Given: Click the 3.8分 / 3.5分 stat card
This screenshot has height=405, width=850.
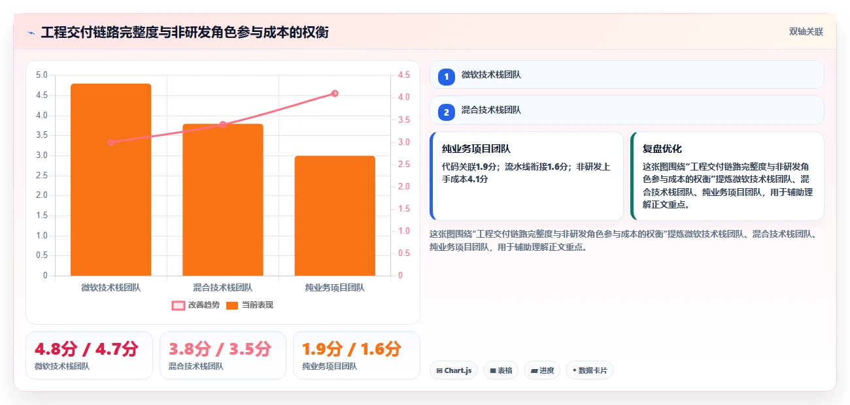Looking at the screenshot, I should click(223, 355).
